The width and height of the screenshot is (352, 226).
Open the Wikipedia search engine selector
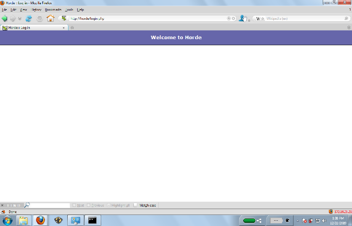pos(260,19)
